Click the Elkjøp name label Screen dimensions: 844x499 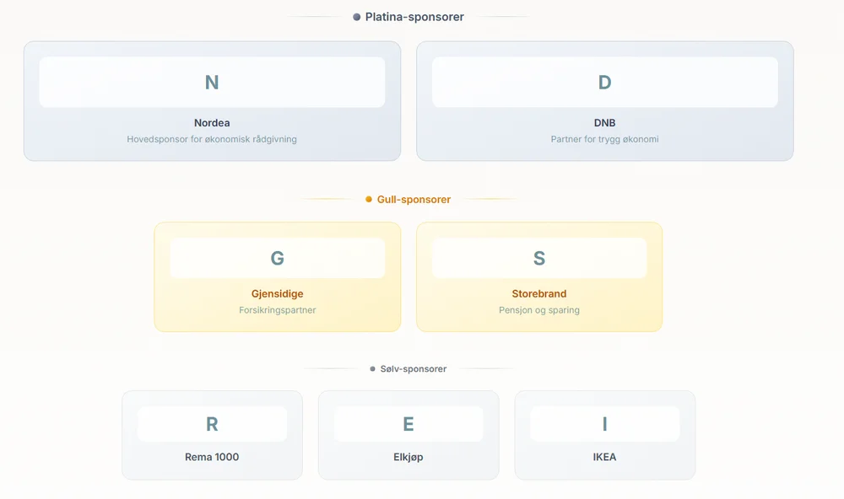point(408,457)
